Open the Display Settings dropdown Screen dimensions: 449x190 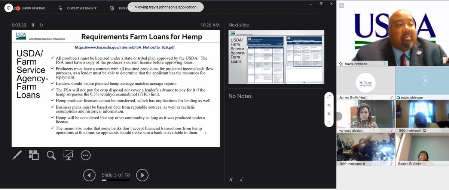tap(82, 8)
